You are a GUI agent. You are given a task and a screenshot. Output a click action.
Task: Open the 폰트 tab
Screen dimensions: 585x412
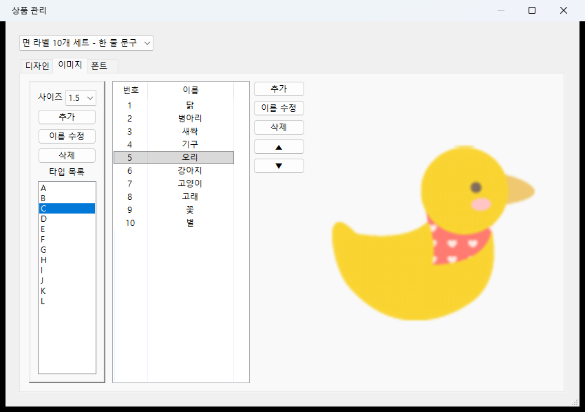pos(103,66)
